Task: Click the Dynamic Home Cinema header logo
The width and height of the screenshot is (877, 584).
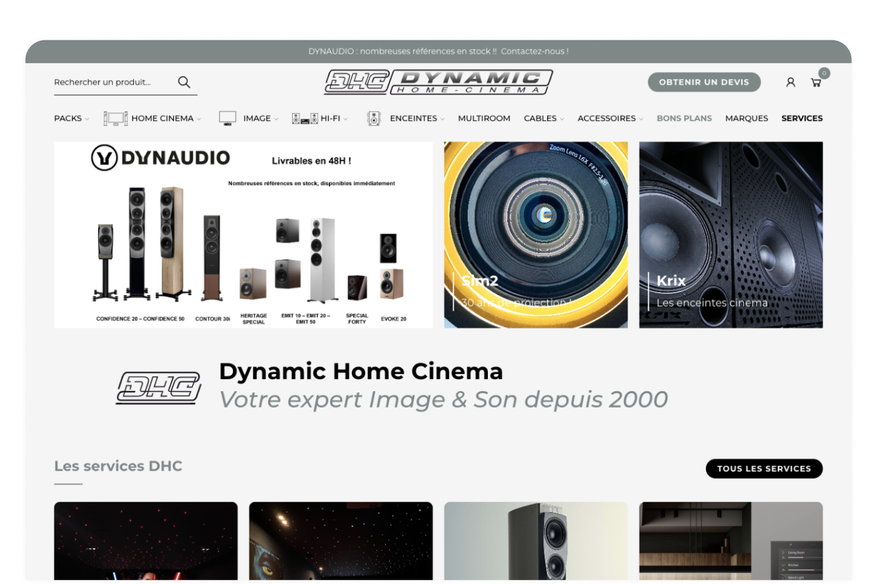Action: [x=439, y=82]
